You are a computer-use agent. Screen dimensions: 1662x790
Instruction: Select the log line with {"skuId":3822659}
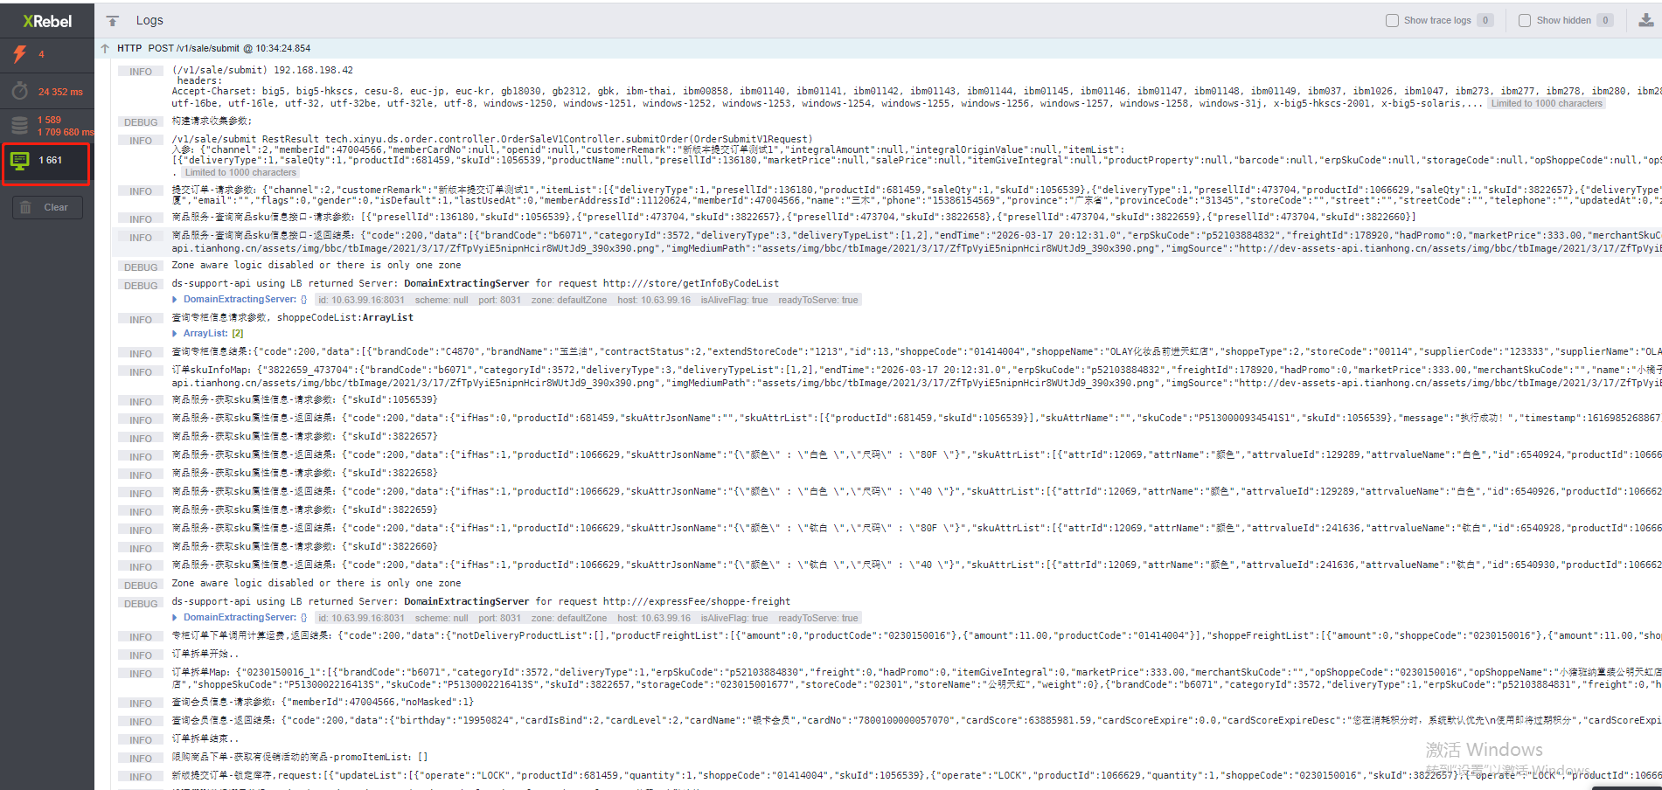tap(304, 509)
